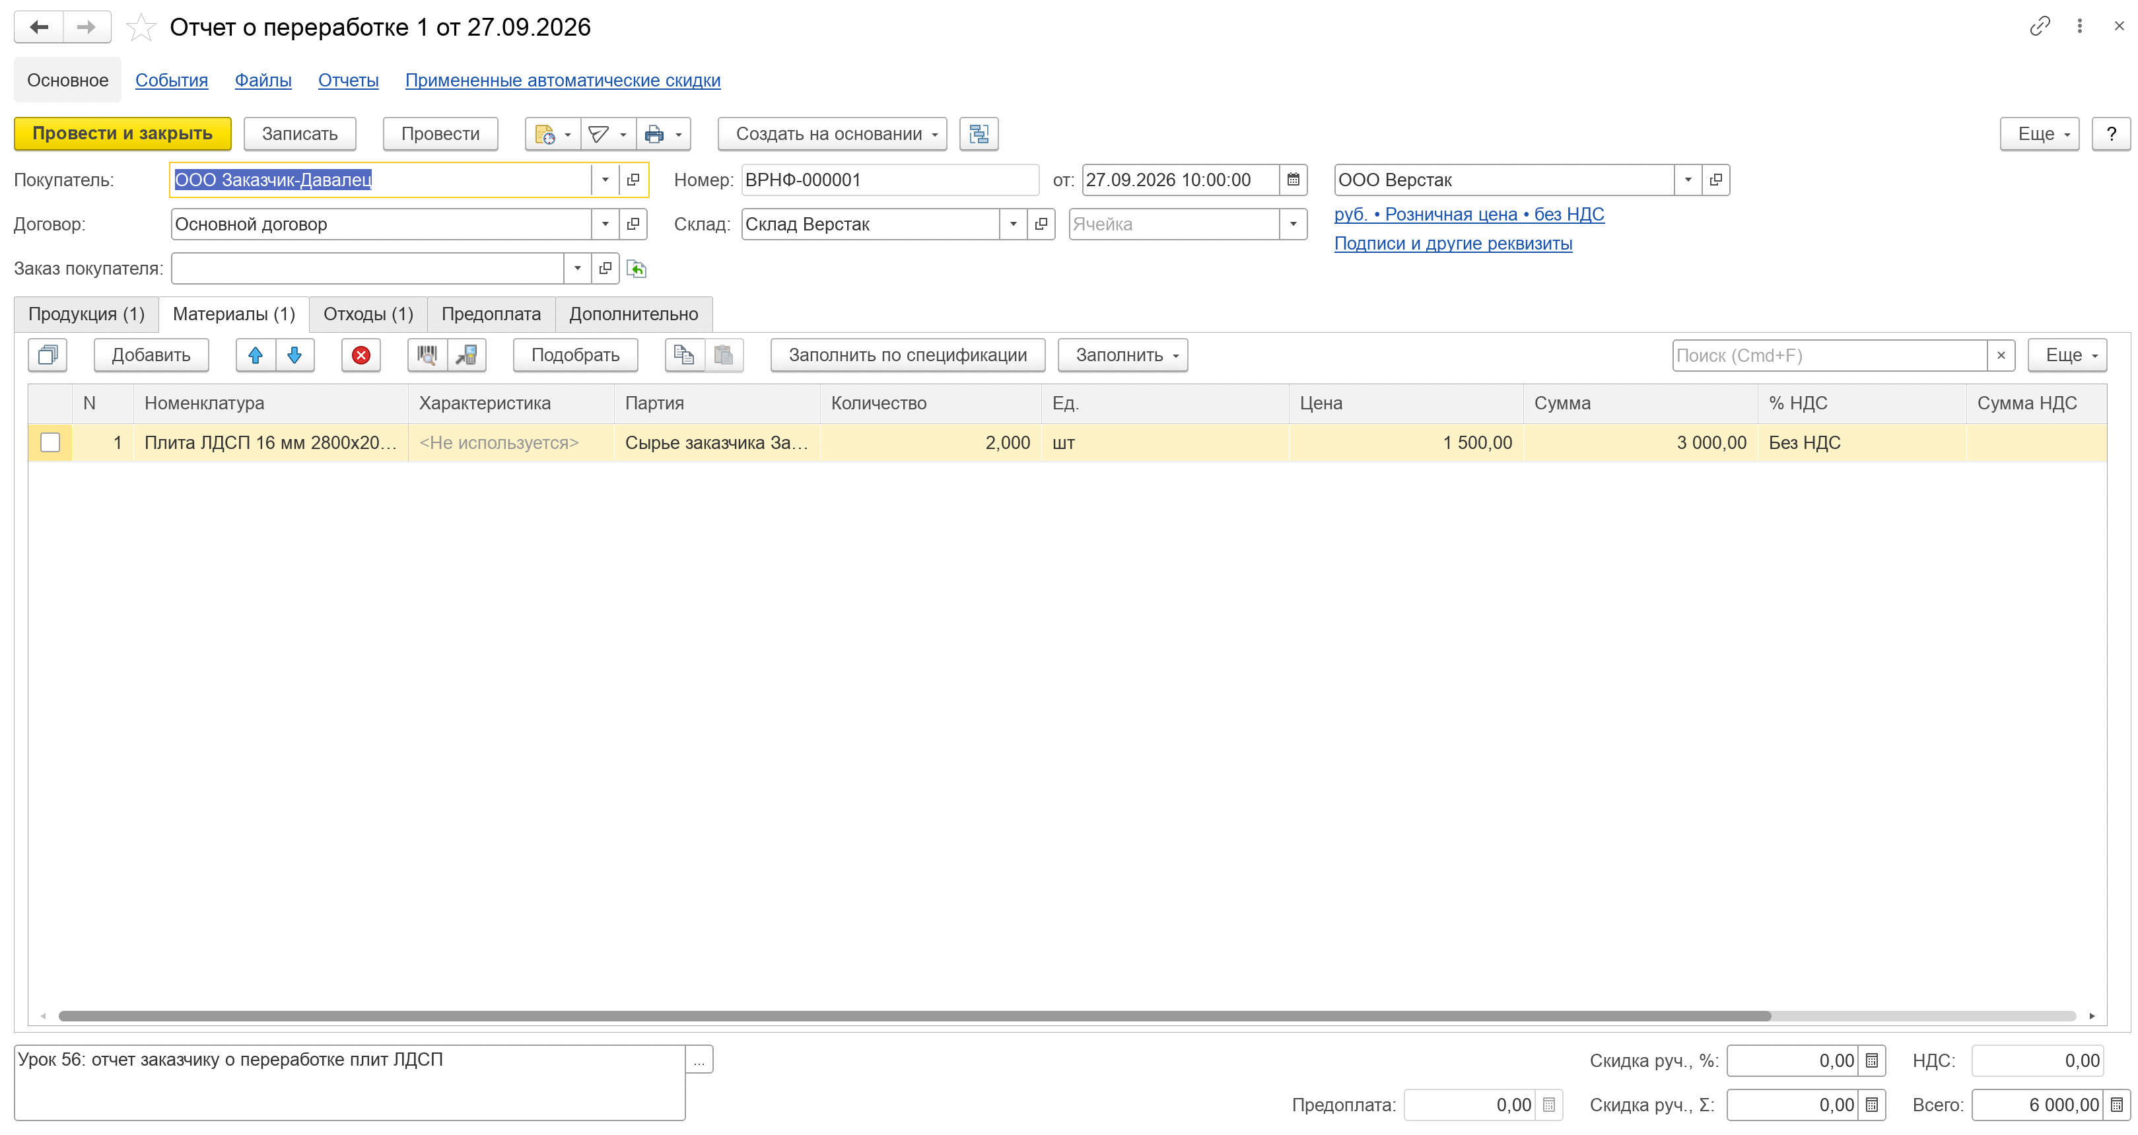Go back with the left arrow
2138x1135 pixels.
click(38, 26)
